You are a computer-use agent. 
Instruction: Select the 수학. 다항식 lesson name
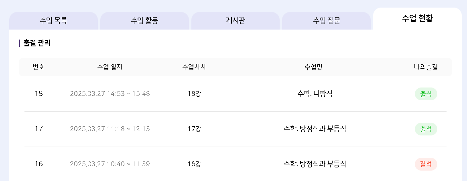tap(315, 94)
